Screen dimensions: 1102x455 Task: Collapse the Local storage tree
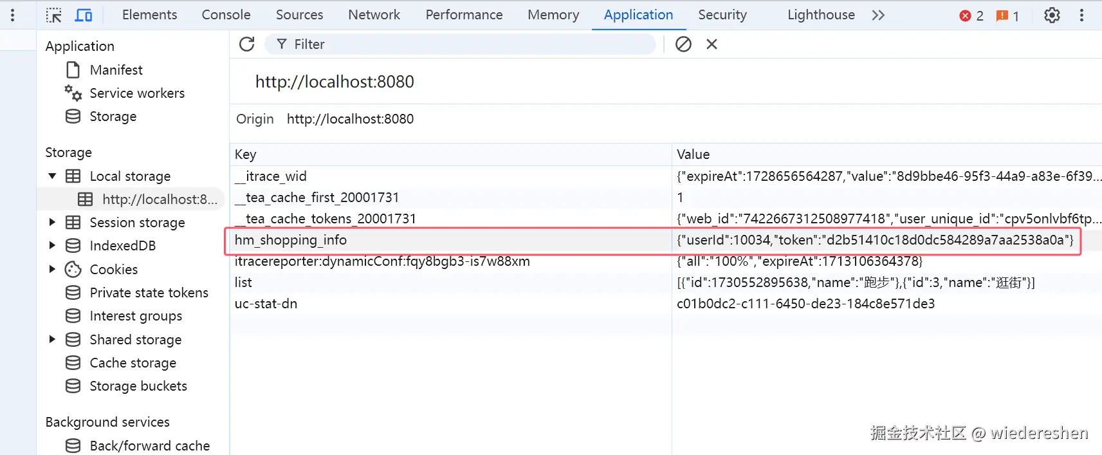(x=52, y=176)
